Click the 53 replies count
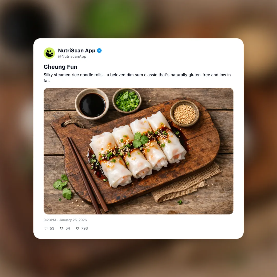The width and height of the screenshot is (277, 277). point(52,228)
